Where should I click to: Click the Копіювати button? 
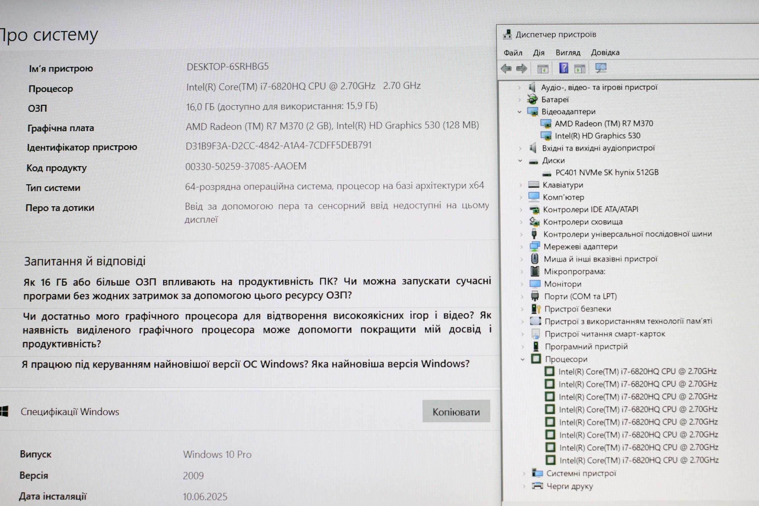[456, 411]
